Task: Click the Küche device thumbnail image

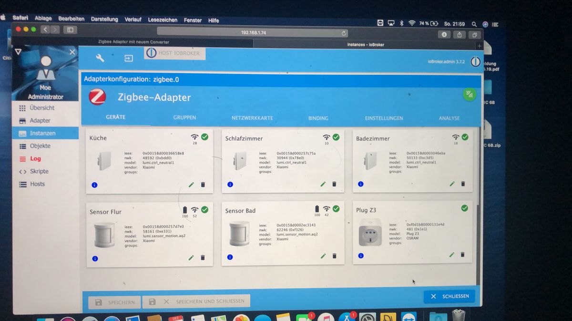Action: coord(104,162)
